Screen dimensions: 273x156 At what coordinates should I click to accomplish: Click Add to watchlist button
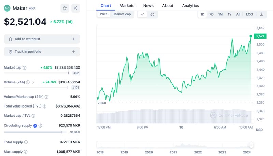pyautogui.click(x=42, y=39)
